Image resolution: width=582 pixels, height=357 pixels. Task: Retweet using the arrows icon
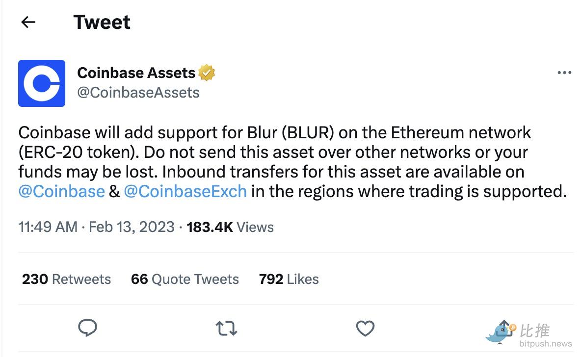coord(226,329)
